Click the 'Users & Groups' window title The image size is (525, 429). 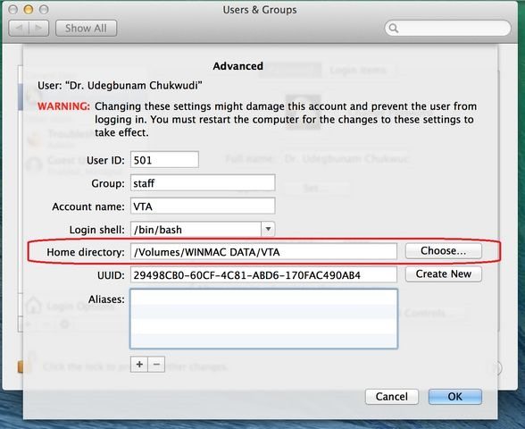(x=260, y=10)
